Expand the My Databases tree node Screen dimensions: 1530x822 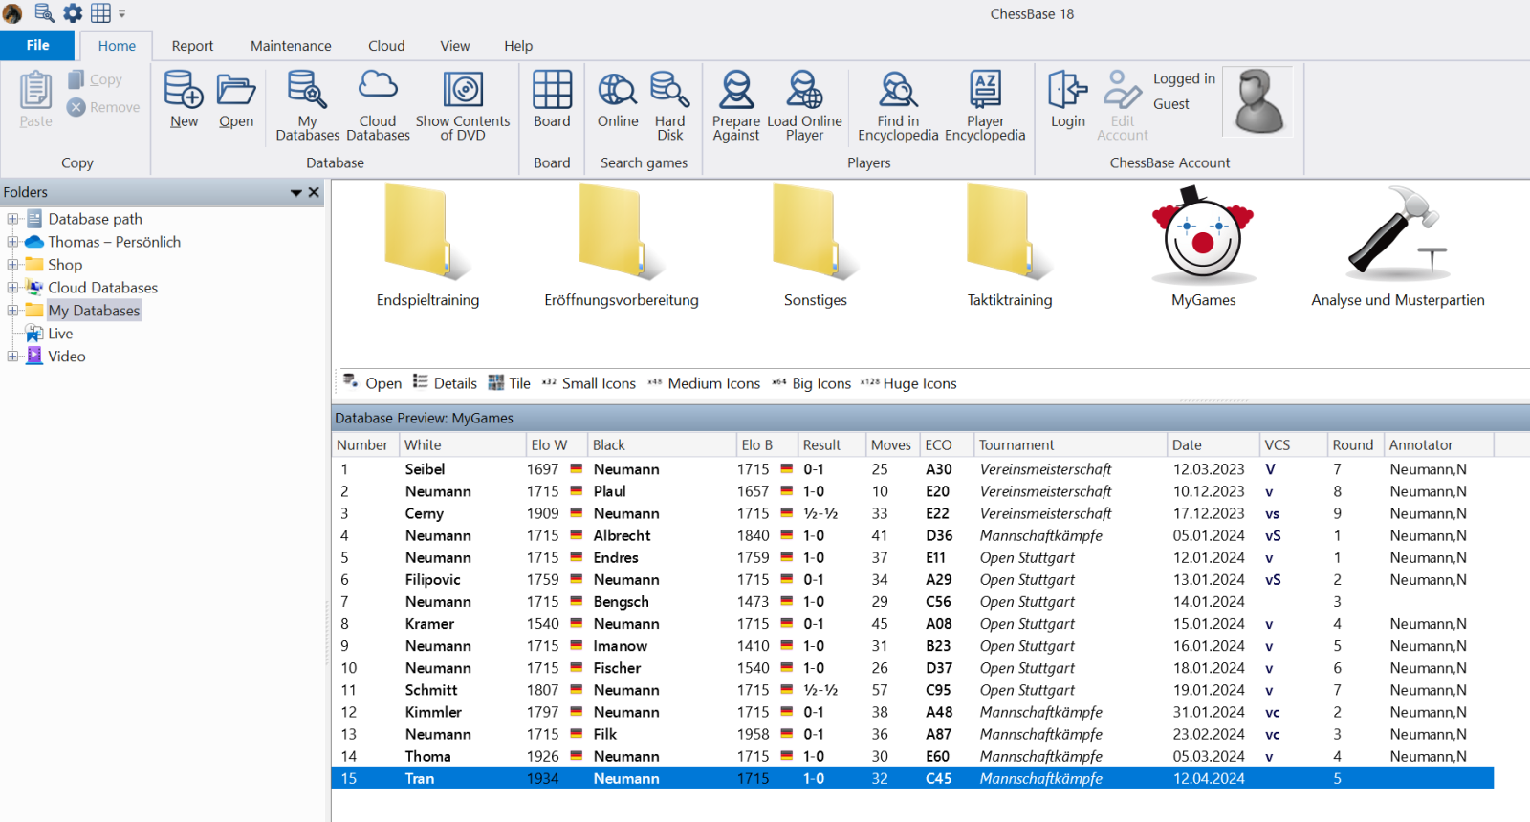(x=12, y=311)
